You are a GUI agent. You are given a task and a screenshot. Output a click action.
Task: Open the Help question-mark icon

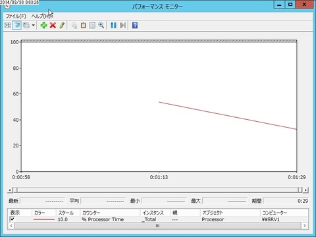tap(135, 25)
